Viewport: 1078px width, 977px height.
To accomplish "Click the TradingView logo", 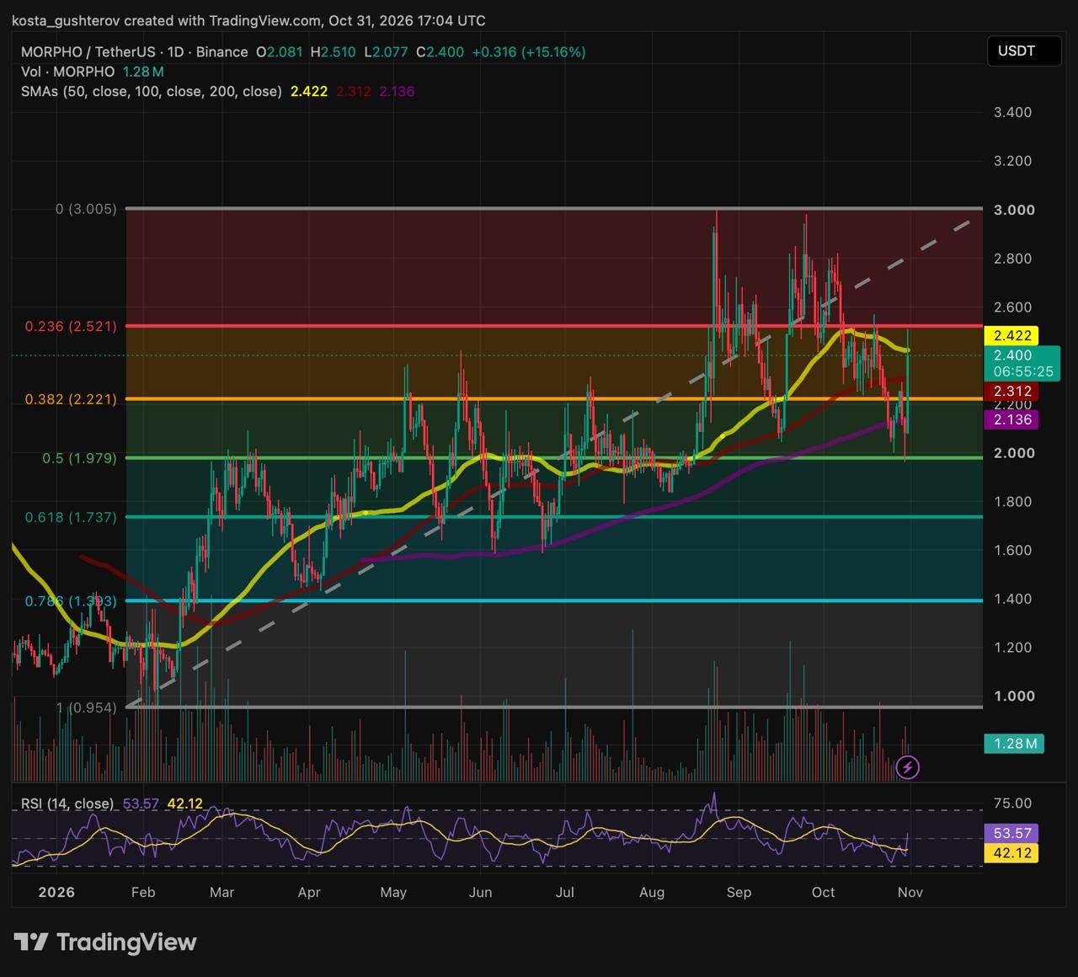I will click(x=104, y=942).
